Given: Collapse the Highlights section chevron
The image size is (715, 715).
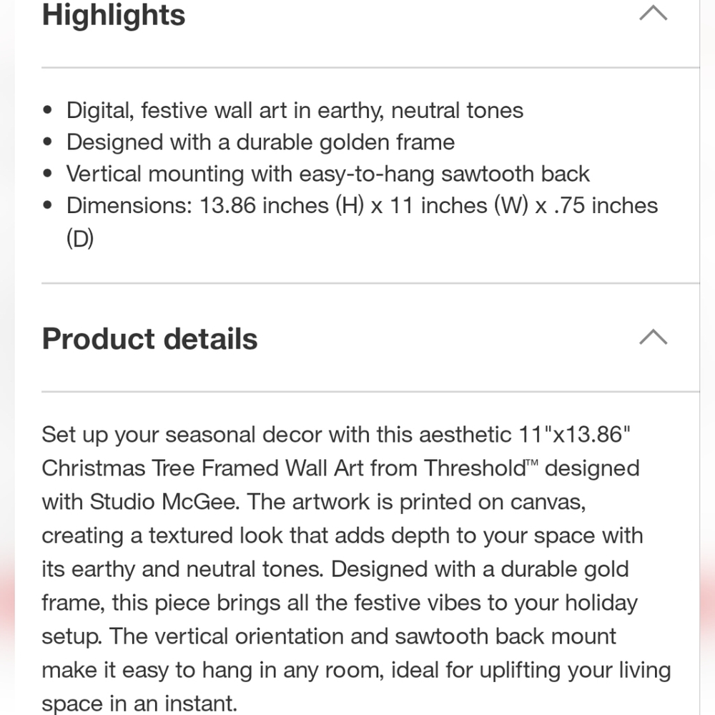Looking at the screenshot, I should pyautogui.click(x=653, y=13).
